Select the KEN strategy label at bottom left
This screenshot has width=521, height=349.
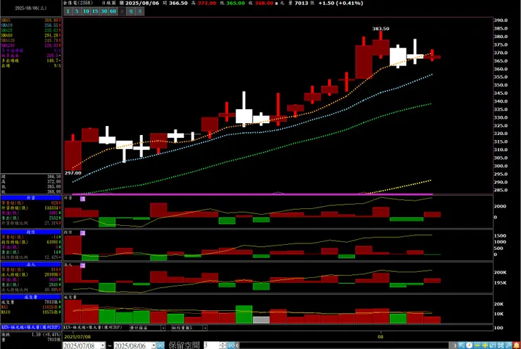(31, 327)
